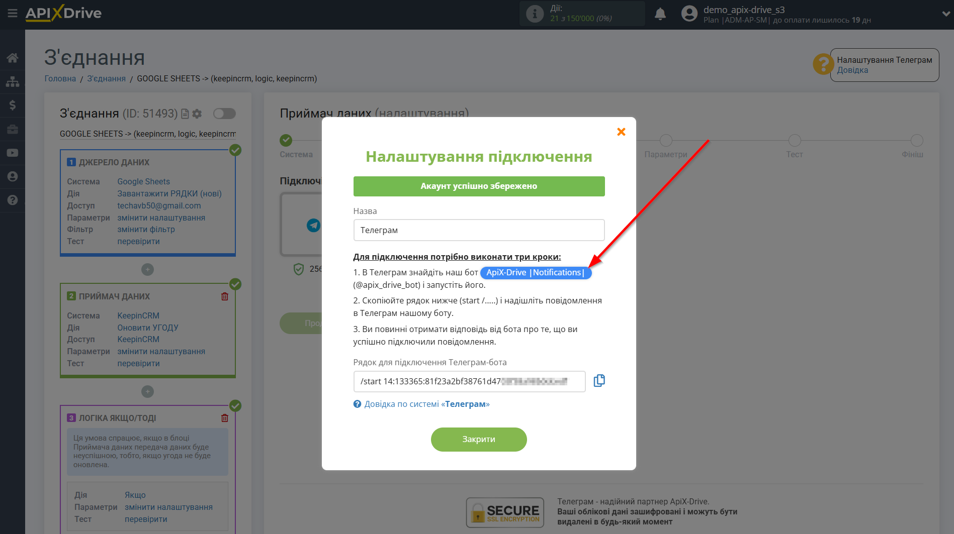Click the green shield security icon

pyautogui.click(x=299, y=269)
